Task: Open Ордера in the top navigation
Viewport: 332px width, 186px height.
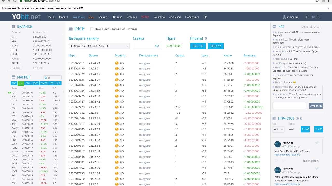Action: (x=117, y=17)
